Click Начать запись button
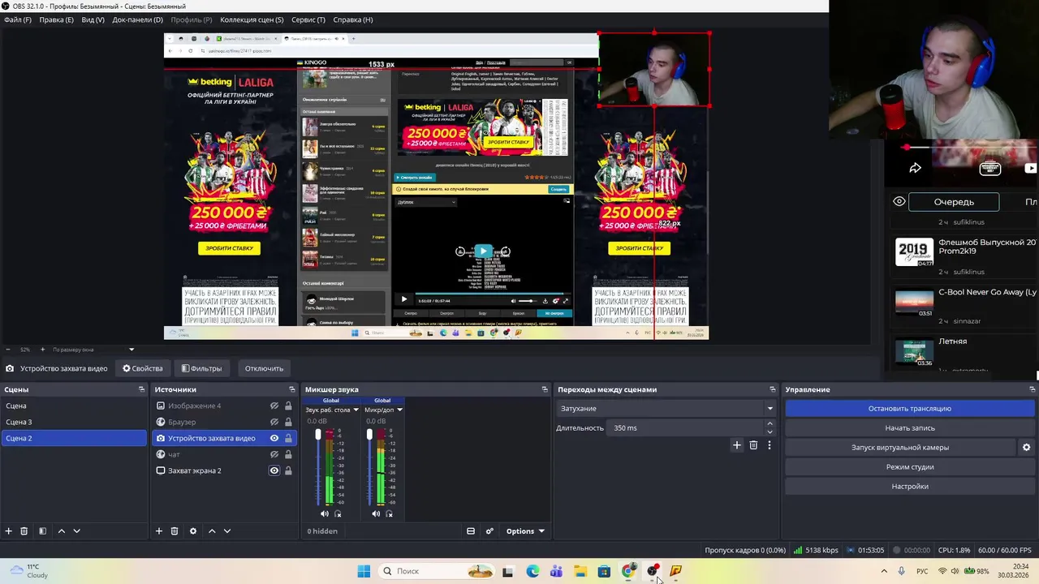Screen dimensions: 1039x584 pos(909,427)
